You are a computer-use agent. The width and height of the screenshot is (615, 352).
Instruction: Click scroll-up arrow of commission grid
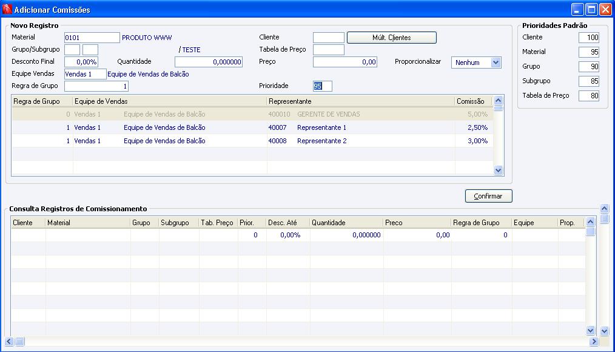(498, 101)
